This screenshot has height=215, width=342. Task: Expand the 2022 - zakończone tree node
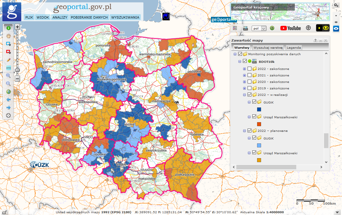click(x=244, y=69)
